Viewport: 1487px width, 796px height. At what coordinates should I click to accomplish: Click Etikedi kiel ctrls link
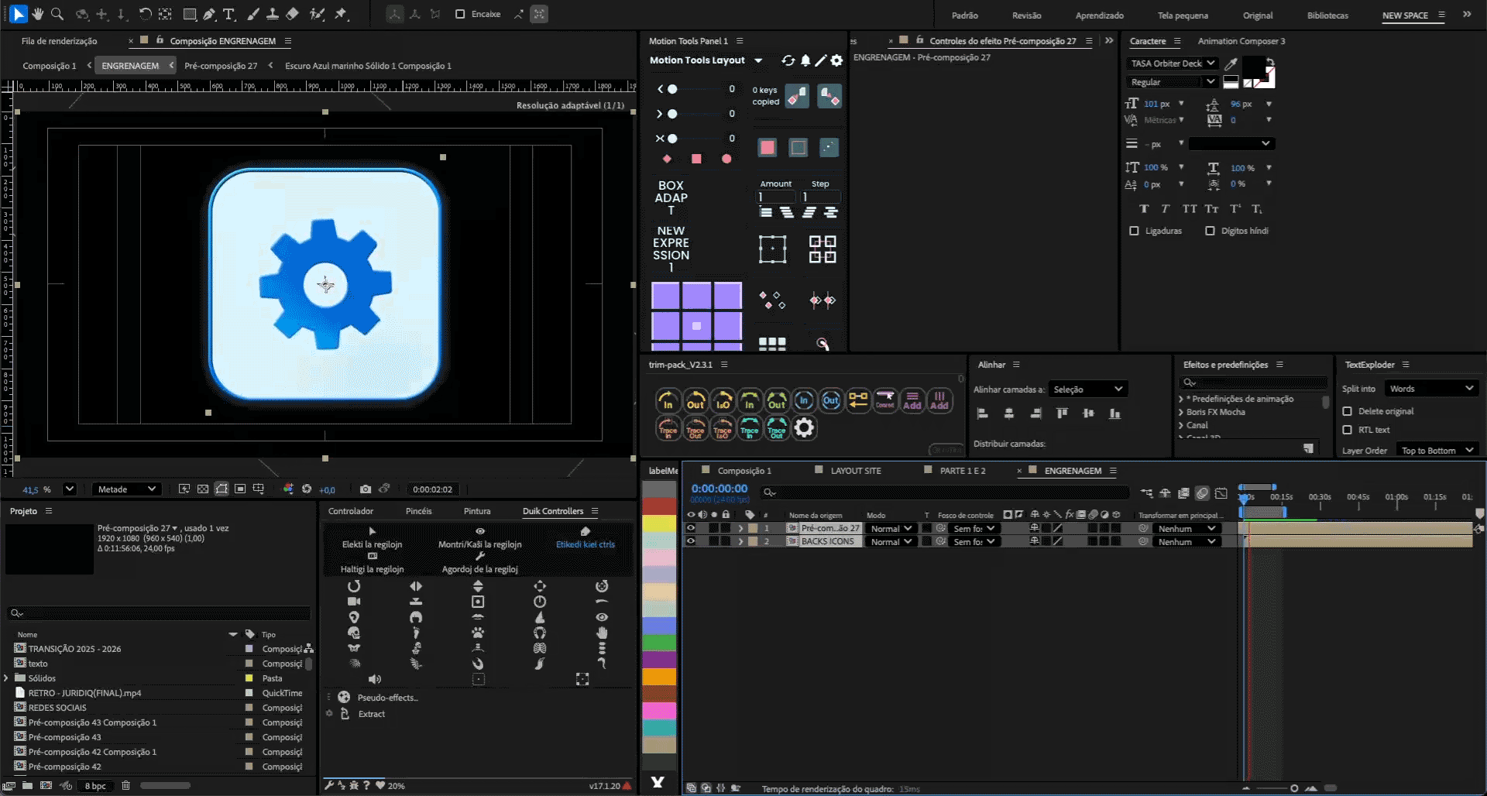coord(586,538)
